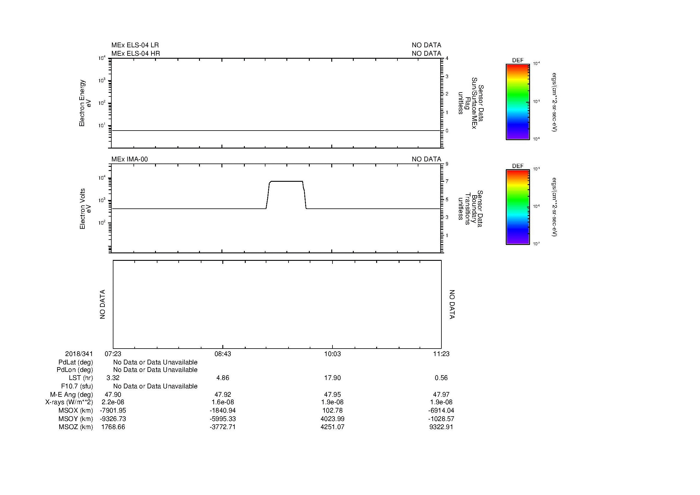The height and width of the screenshot is (495, 700).
Task: Click the vertical NO DATA label left of bottom panel
Action: click(102, 304)
